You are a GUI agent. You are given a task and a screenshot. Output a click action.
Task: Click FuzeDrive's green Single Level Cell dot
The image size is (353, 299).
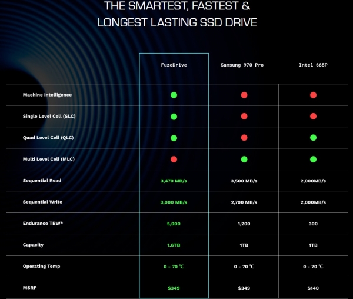(x=174, y=117)
